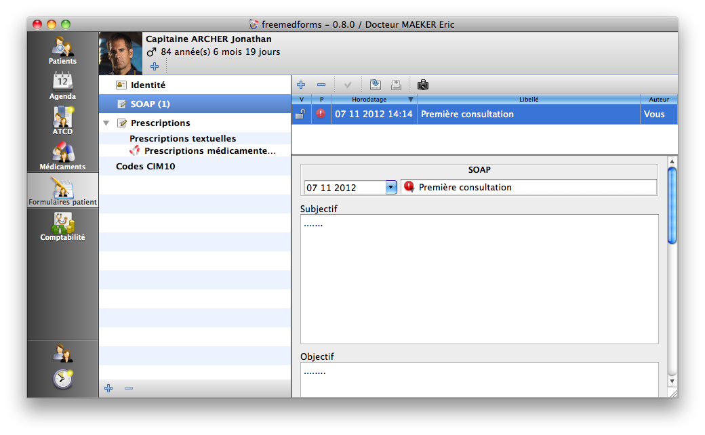Open the ATCD sidebar icon

[x=62, y=121]
